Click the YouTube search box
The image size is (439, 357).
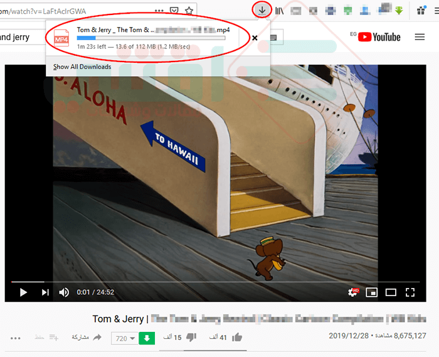pyautogui.click(x=23, y=37)
